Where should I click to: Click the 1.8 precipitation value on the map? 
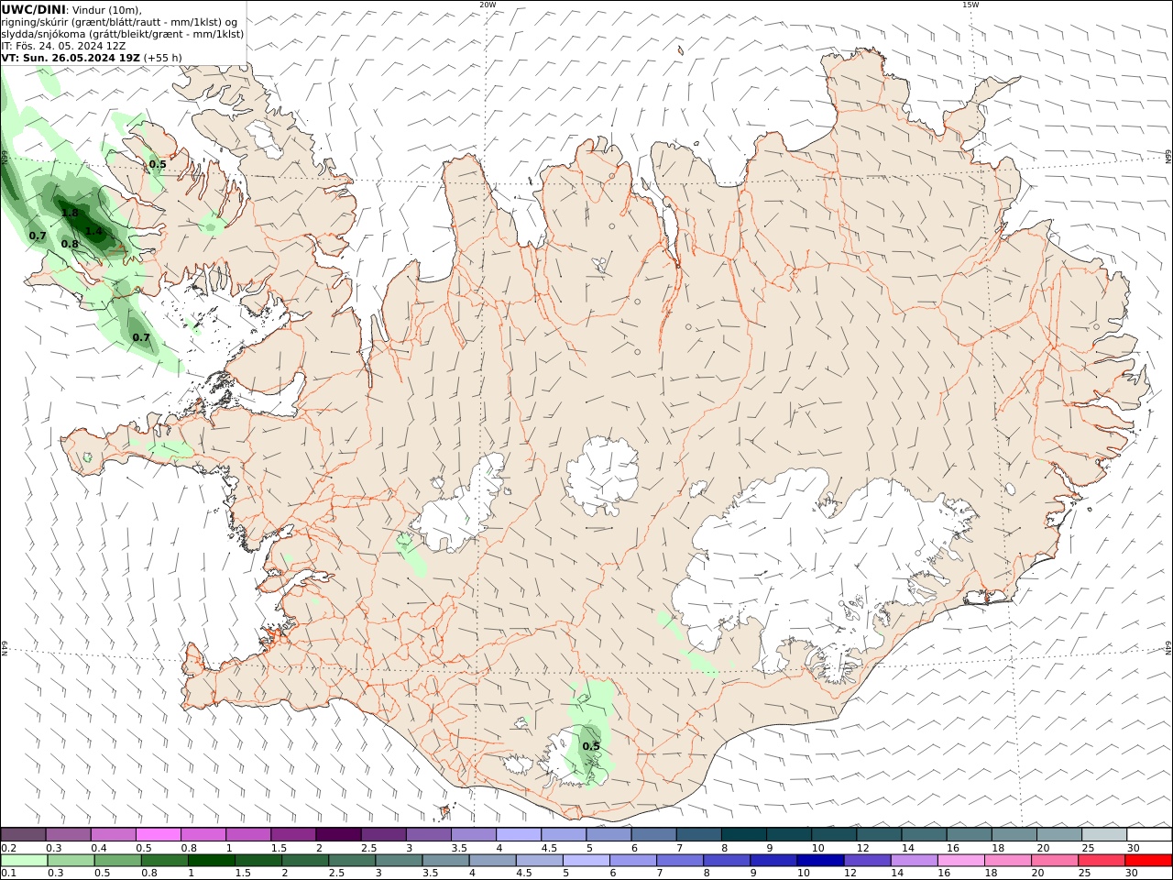(x=70, y=213)
